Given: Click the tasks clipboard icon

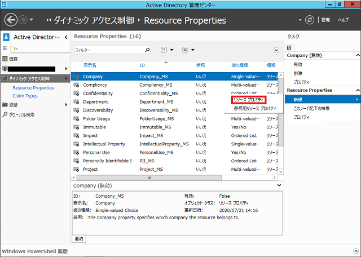Looking at the screenshot, I should coord(289,47).
